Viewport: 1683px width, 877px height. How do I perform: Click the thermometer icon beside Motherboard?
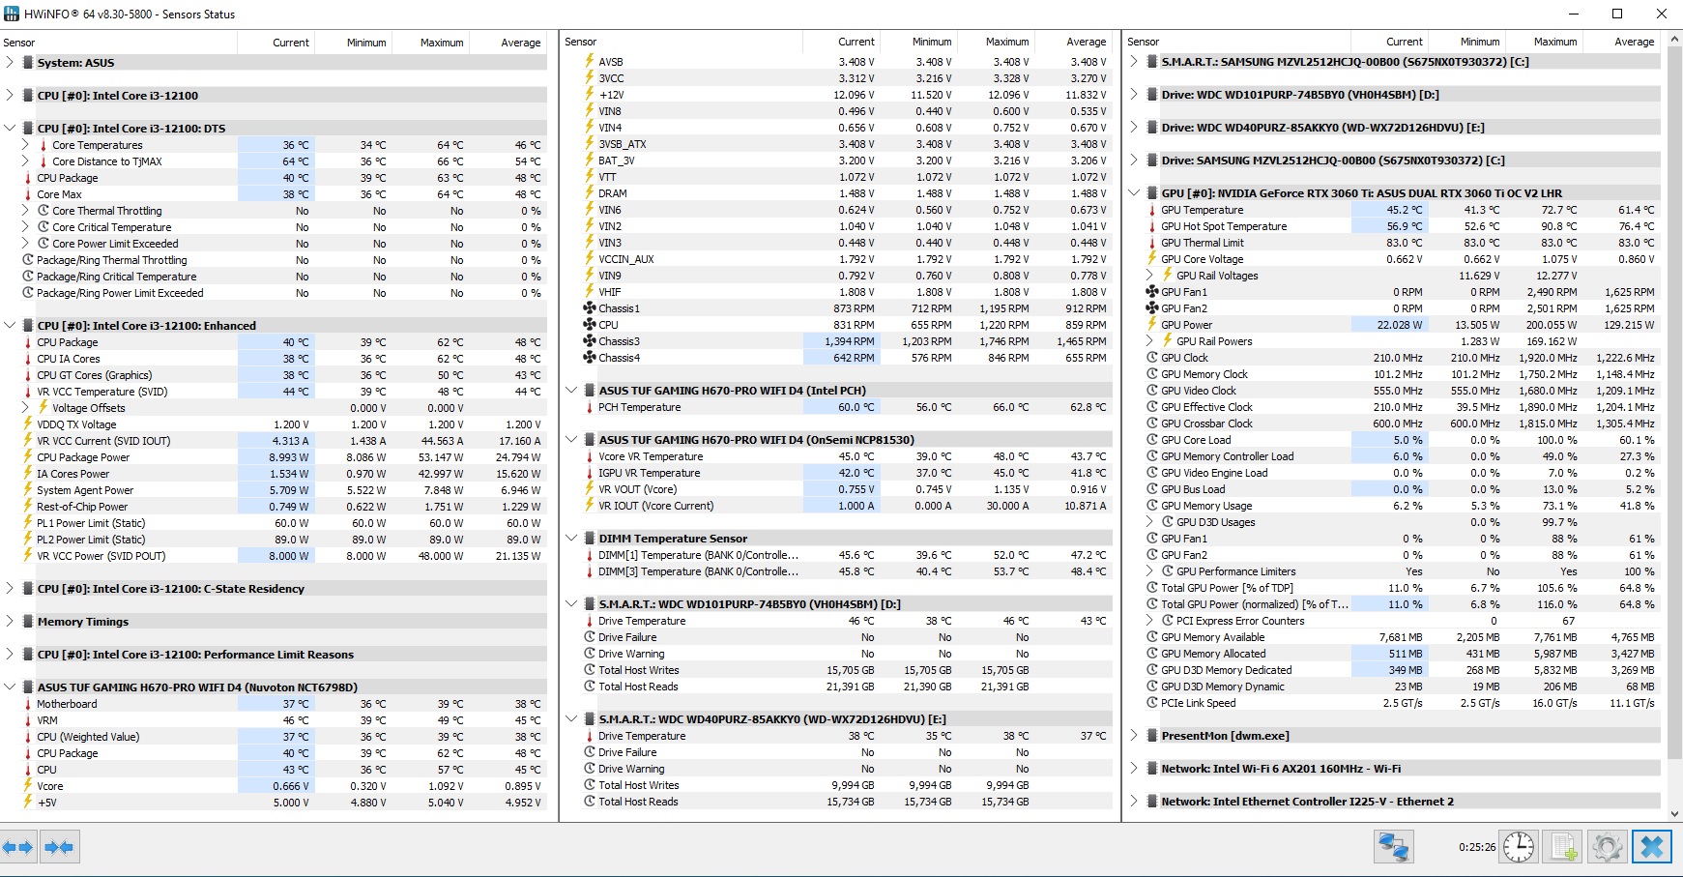coord(28,704)
